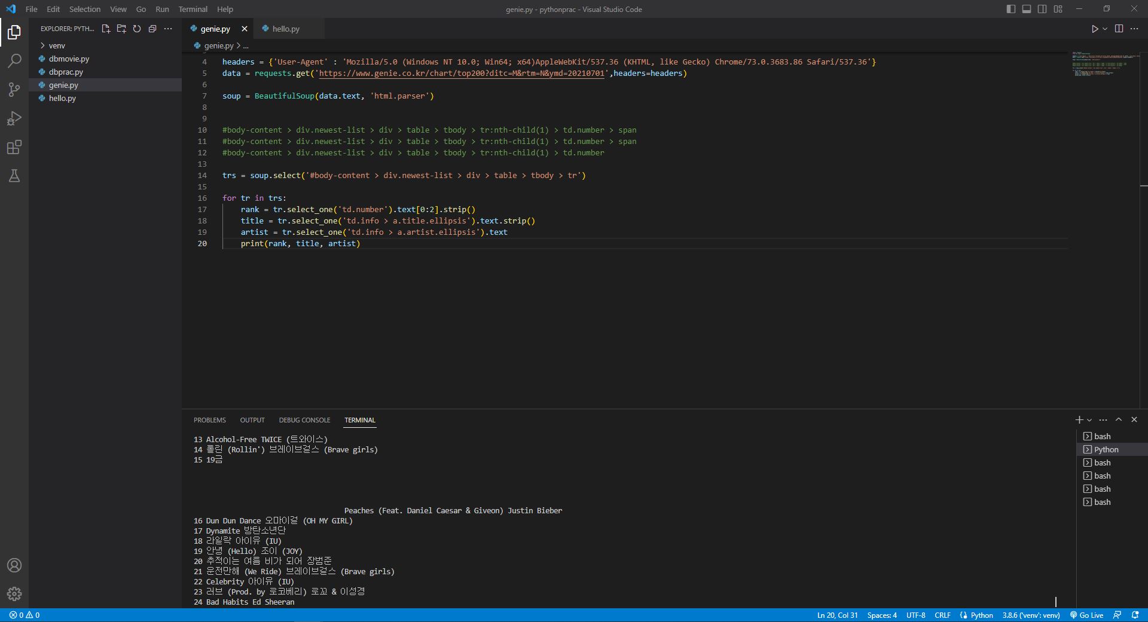Open the Run menu
Screen dimensions: 1148x622
pyautogui.click(x=162, y=9)
